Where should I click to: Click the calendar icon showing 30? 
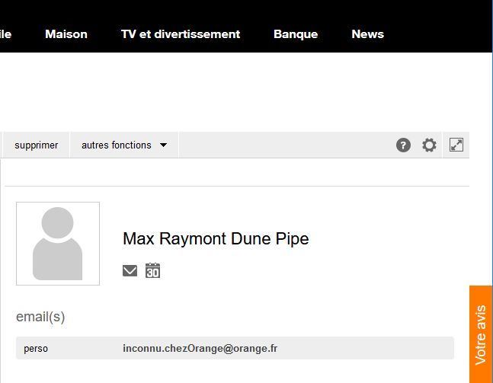(152, 270)
